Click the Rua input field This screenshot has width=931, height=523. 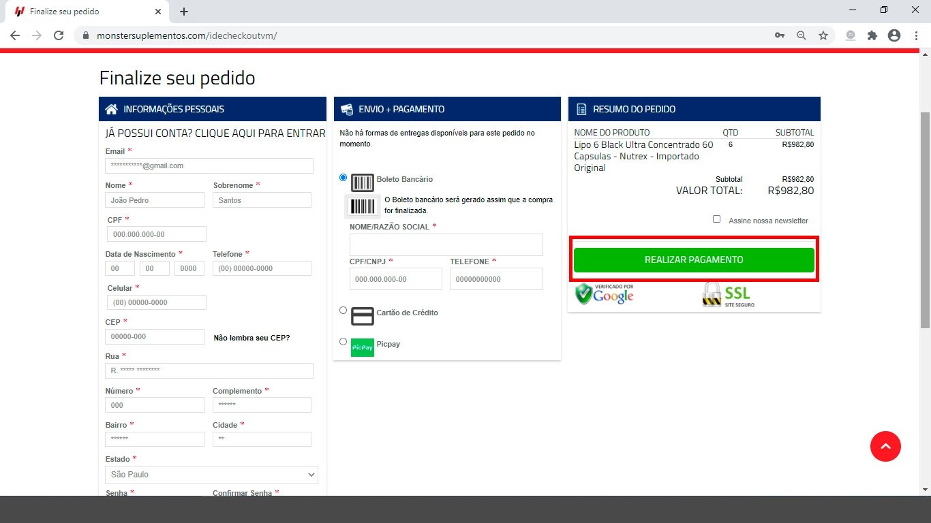[x=209, y=370]
